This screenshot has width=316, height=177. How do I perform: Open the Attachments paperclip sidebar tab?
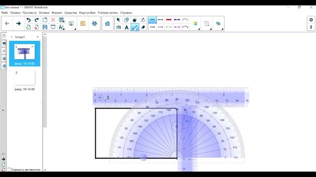click(4, 51)
